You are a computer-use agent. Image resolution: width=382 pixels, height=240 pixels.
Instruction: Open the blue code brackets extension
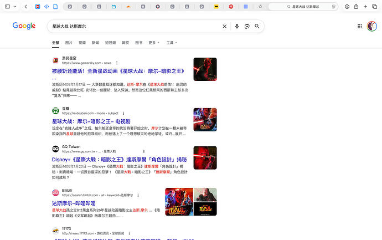tap(47, 7)
